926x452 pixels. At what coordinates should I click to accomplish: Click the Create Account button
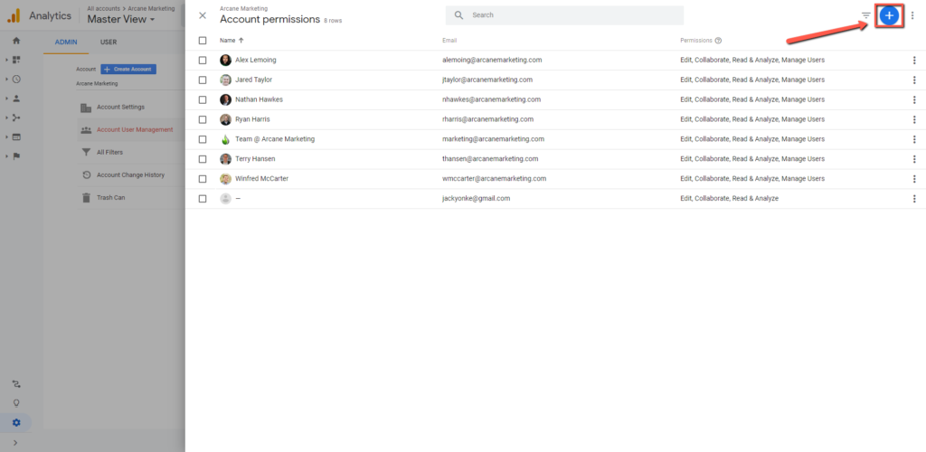[x=128, y=69]
